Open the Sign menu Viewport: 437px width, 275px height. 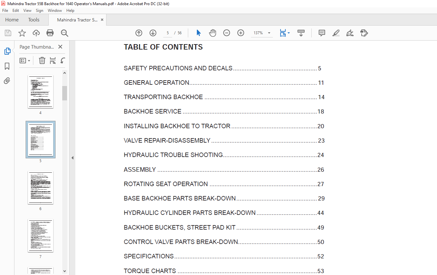[x=39, y=11]
